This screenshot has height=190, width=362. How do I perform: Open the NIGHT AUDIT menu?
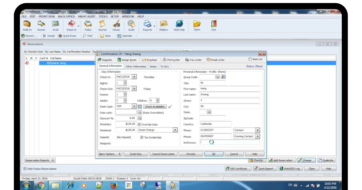click(x=87, y=17)
